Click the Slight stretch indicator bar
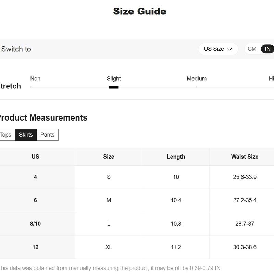 [114, 87]
